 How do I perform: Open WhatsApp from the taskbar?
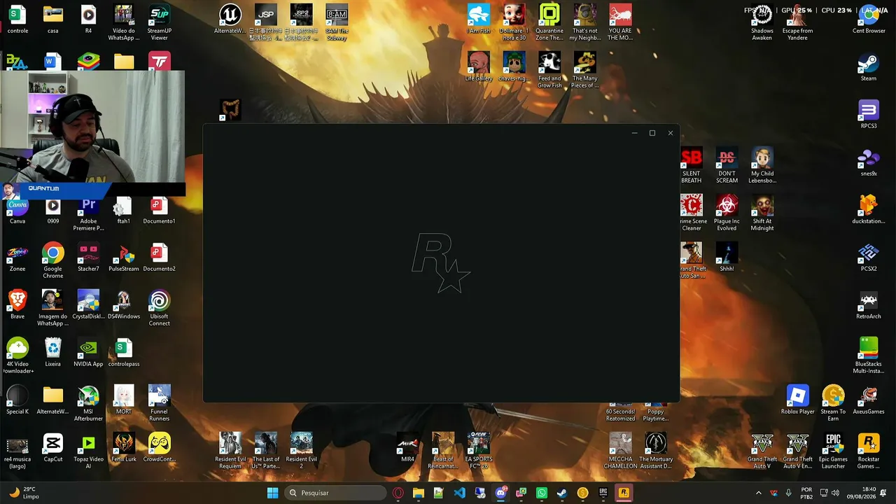click(x=542, y=493)
